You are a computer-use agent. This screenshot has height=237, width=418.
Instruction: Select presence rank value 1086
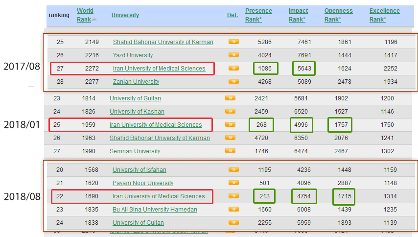[265, 69]
